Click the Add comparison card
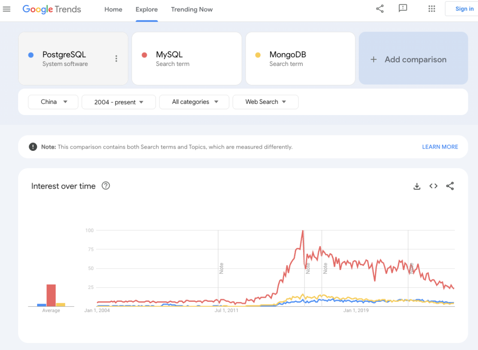478x350 pixels. 413,58
